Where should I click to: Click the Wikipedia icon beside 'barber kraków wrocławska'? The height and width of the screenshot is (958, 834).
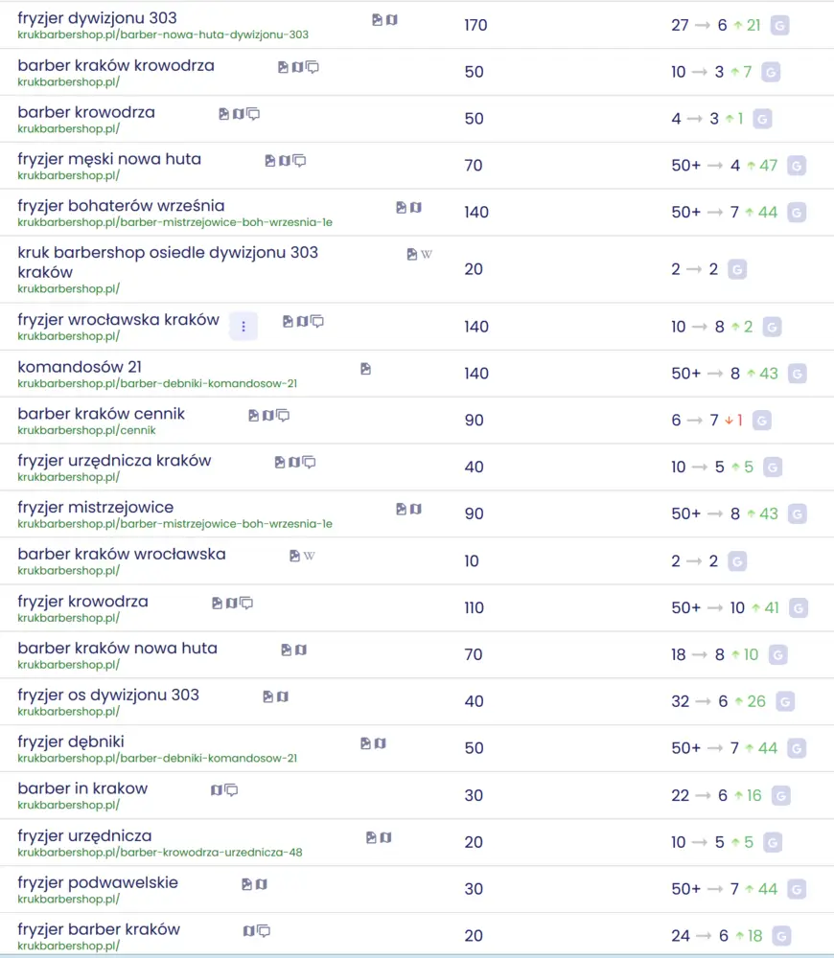pos(309,556)
